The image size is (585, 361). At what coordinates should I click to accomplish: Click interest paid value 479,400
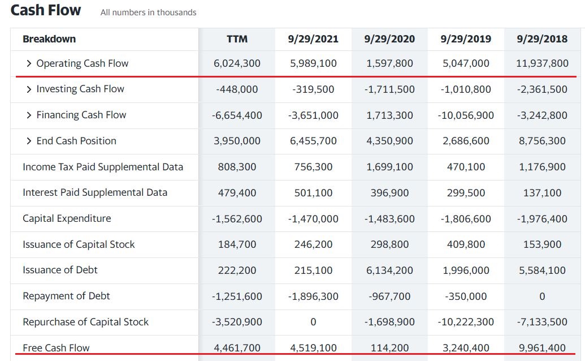tap(237, 193)
